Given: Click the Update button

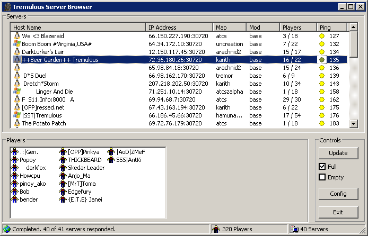Looking at the screenshot, I should pyautogui.click(x=338, y=153).
